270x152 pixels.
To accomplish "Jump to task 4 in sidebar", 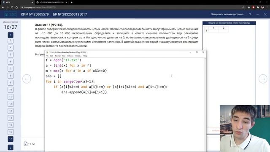I will pyautogui.click(x=11, y=47).
